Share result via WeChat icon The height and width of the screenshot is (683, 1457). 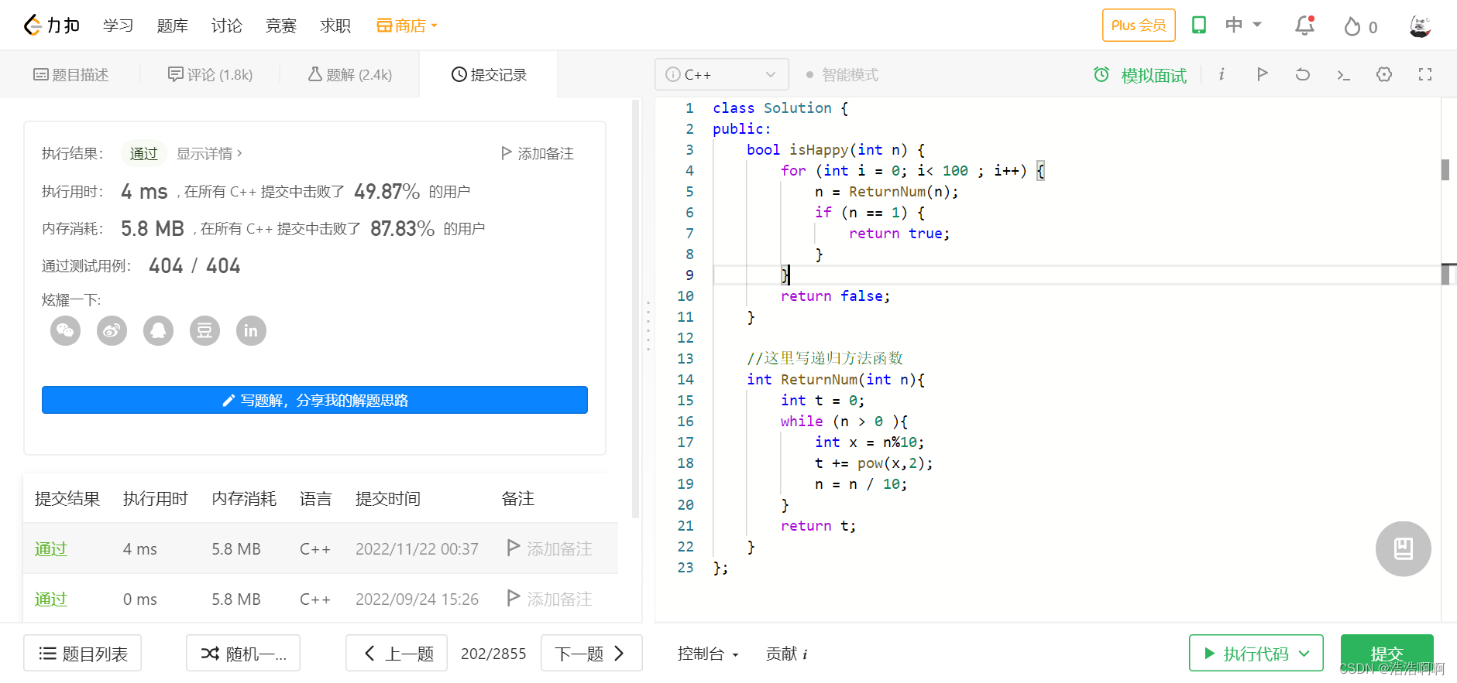65,331
